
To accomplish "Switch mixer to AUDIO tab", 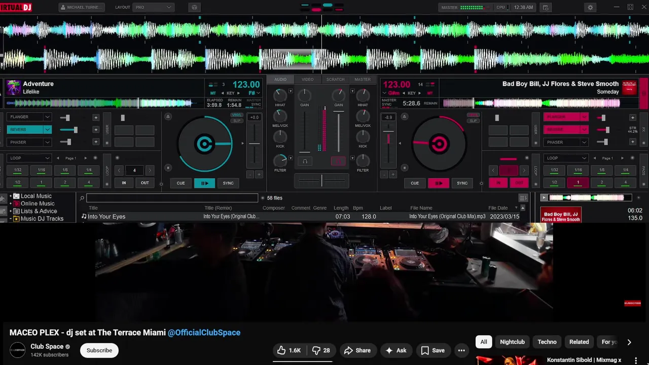I will click(x=280, y=80).
